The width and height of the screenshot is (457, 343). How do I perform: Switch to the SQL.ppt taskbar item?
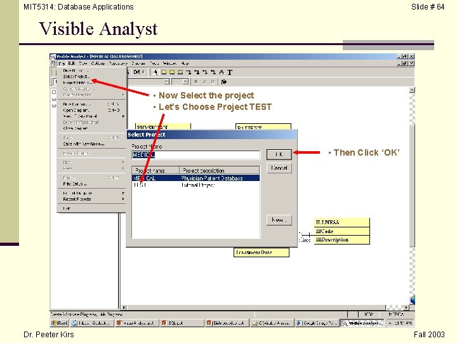[x=182, y=323]
